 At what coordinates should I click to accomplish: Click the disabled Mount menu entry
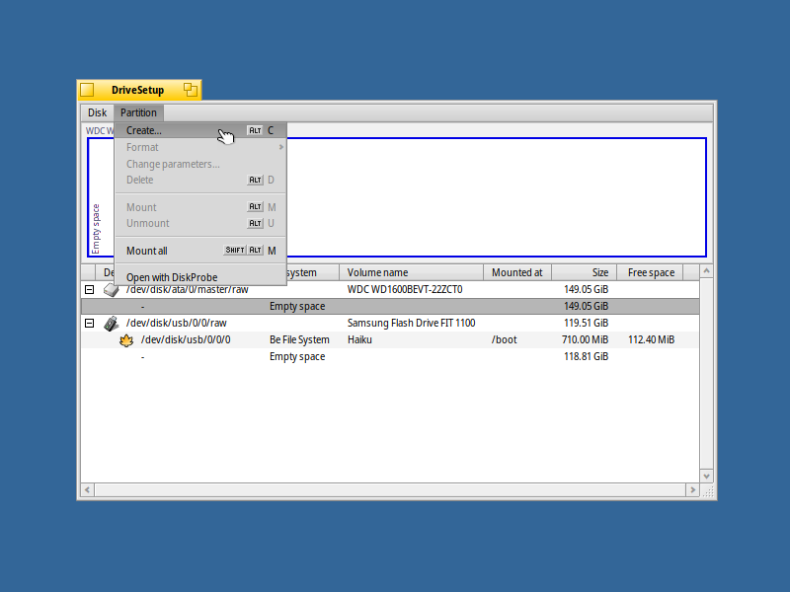[x=200, y=207]
